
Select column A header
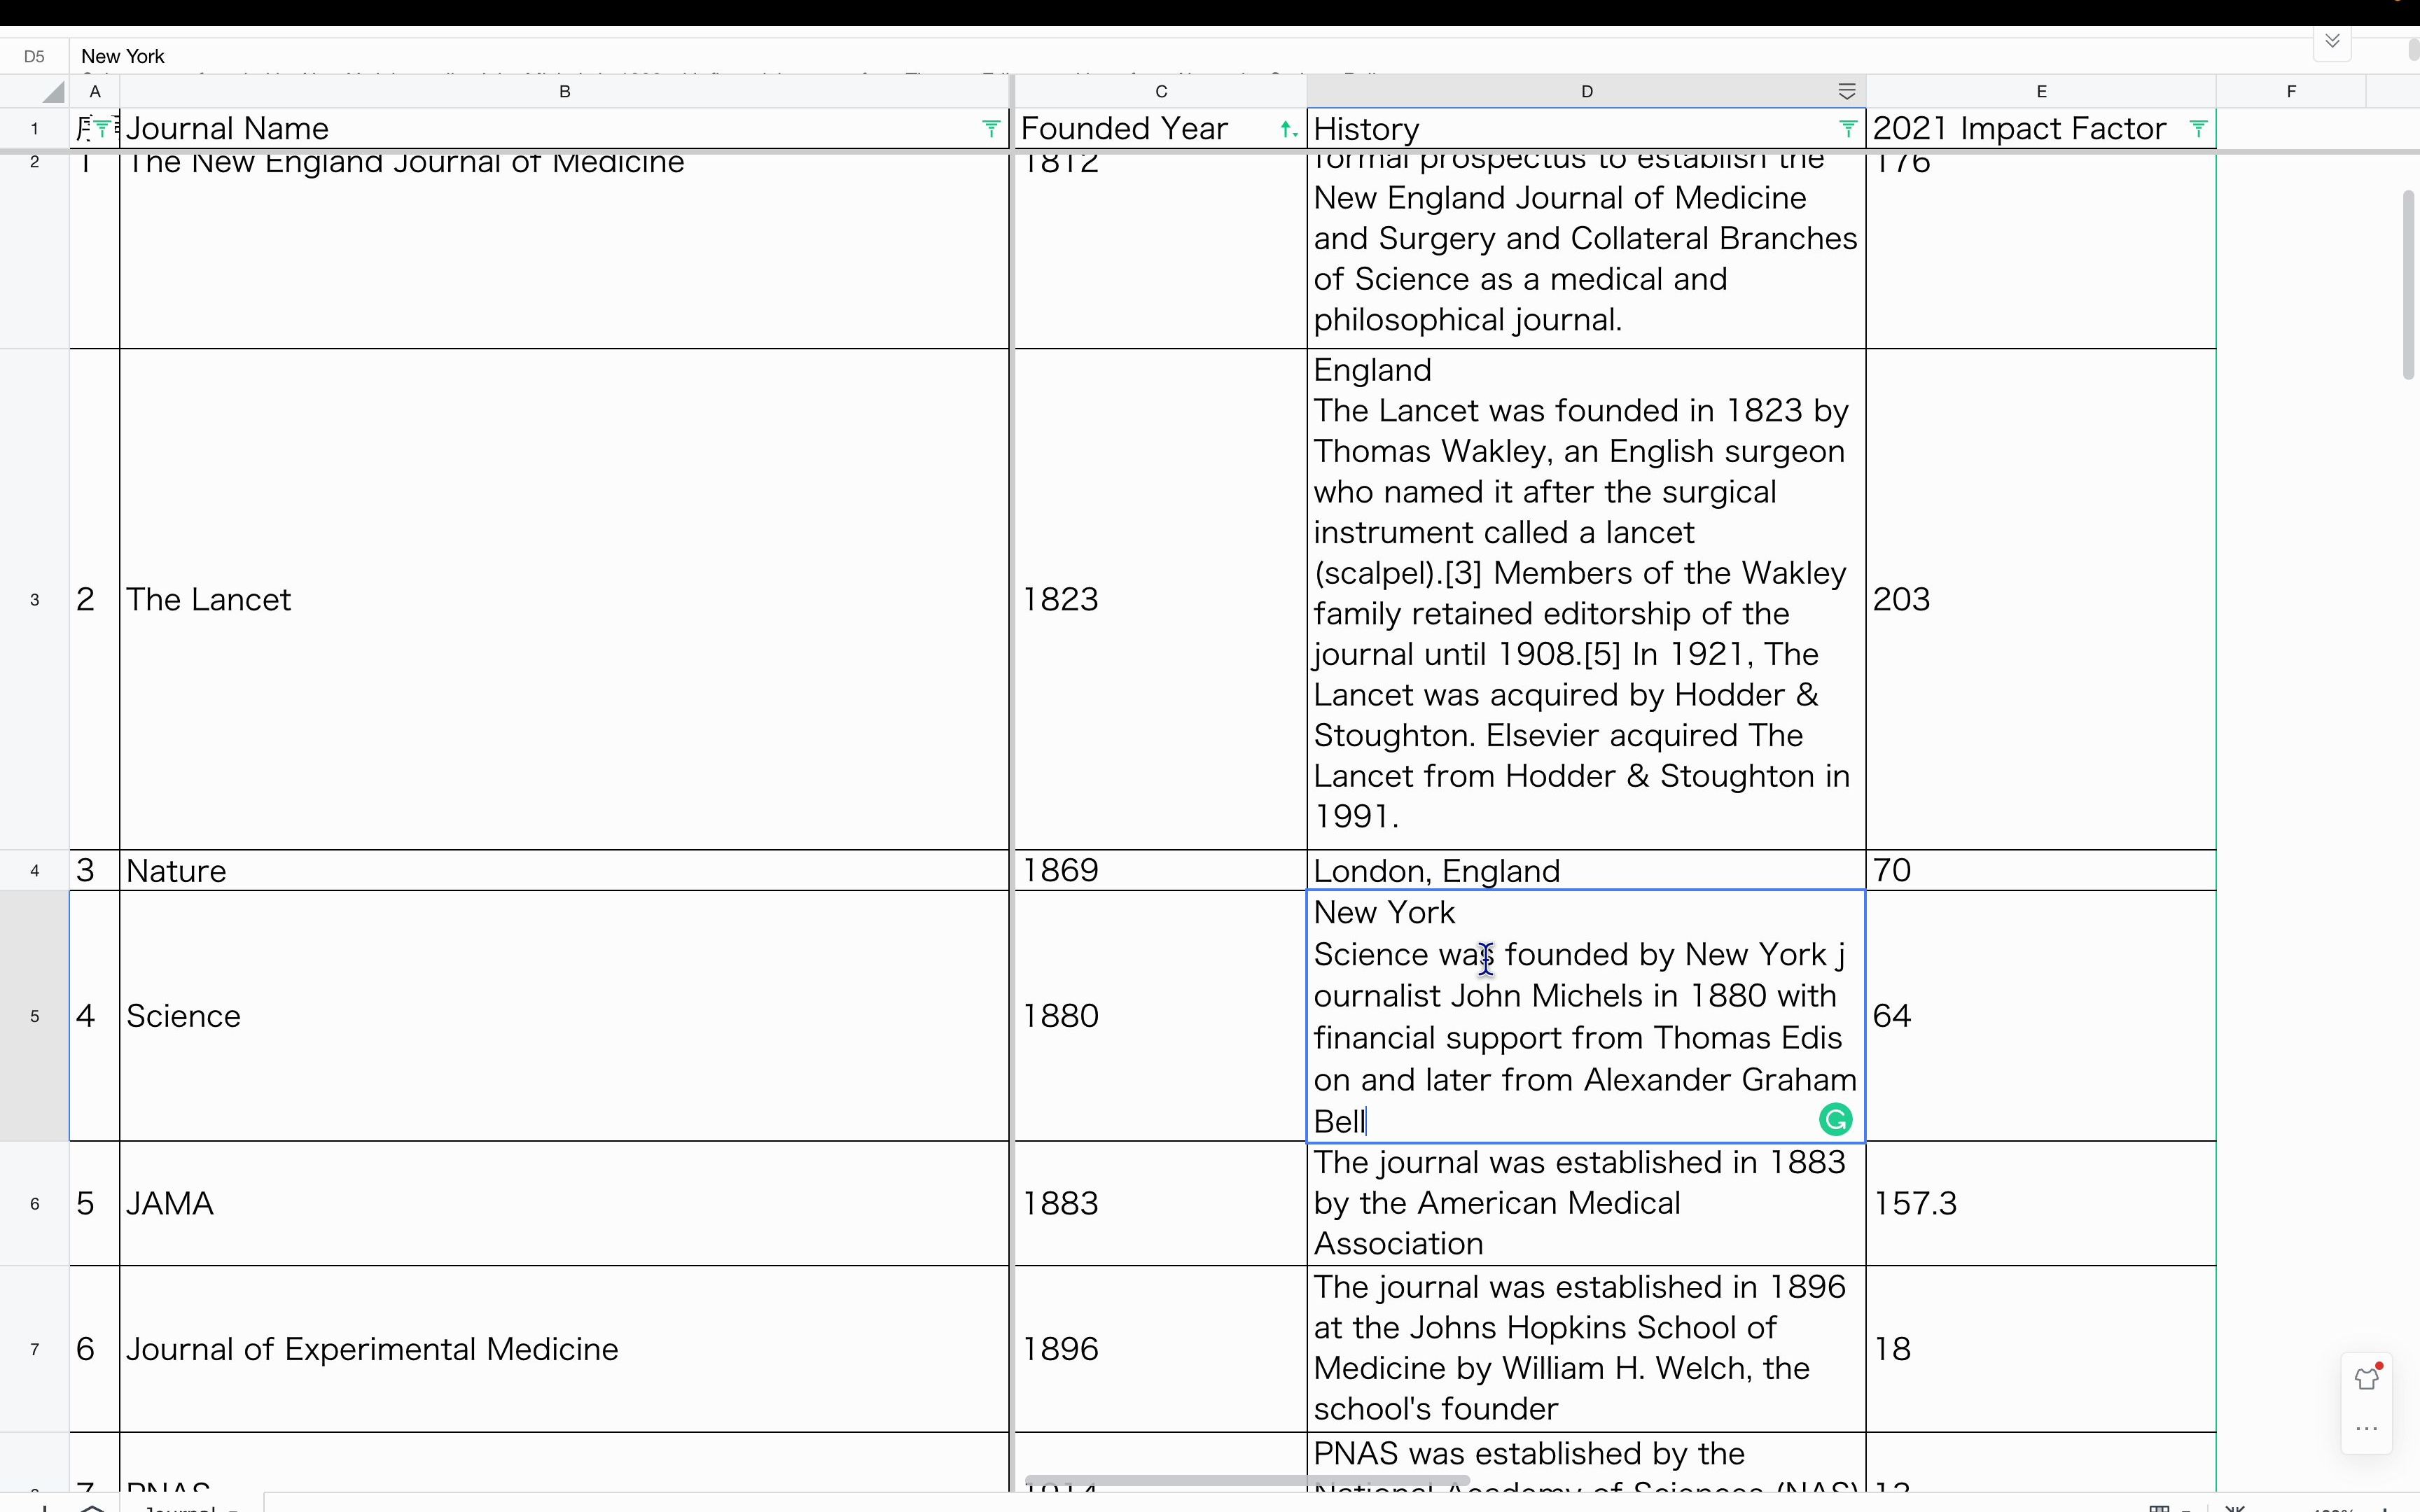(95, 92)
